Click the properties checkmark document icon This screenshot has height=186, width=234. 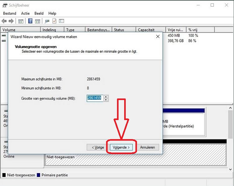pyautogui.click(x=54, y=21)
